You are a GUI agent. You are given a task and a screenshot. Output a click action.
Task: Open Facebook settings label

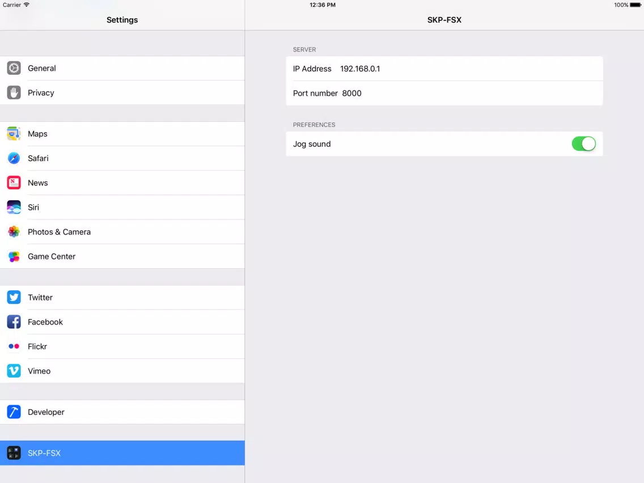point(45,322)
